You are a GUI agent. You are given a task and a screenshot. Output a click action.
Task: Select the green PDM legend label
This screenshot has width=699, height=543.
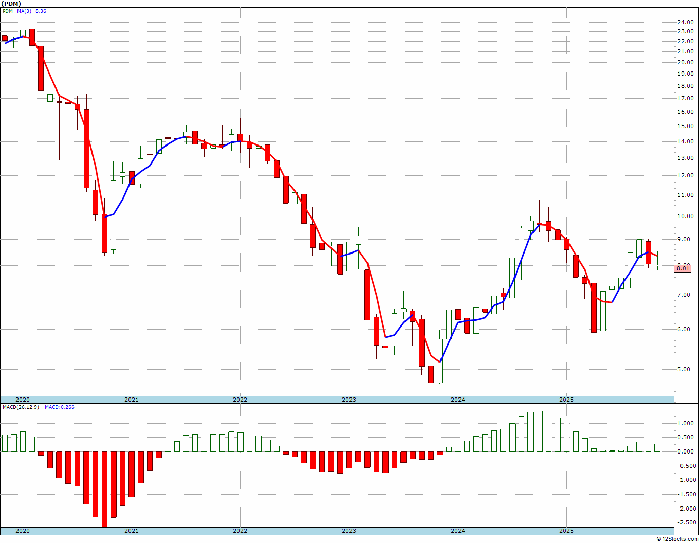pos(7,11)
